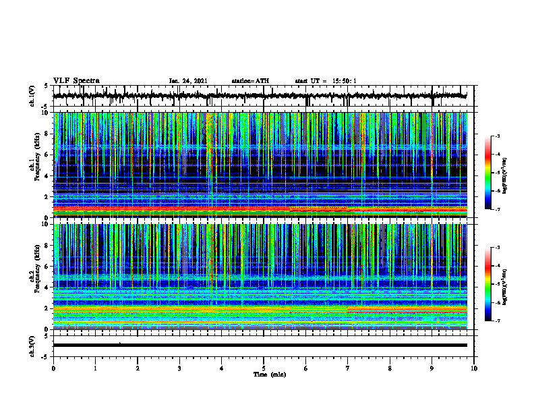Click the "5" tick on the time axis
This screenshot has height=413, width=534.
264,368
